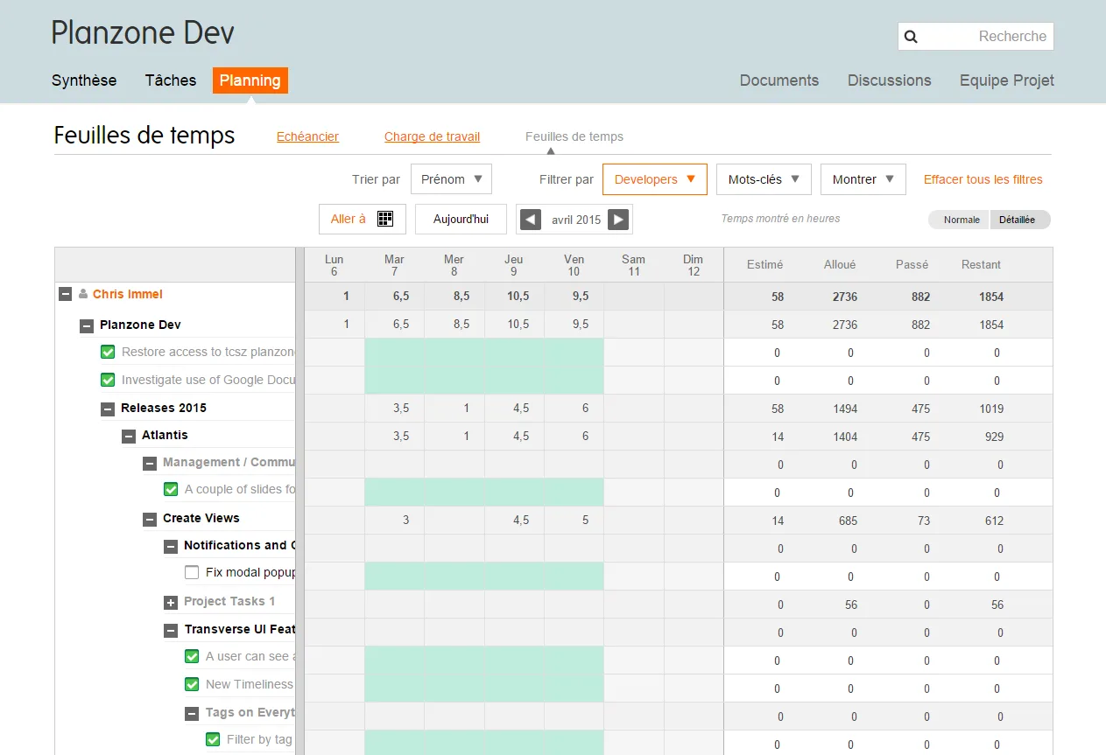Click the person icon beside Chris Immel

83,294
